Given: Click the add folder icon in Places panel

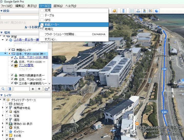Looking at the screenshot, I should (x=46, y=89).
